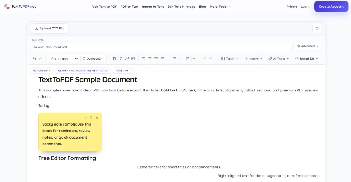The image size is (351, 182).
Task: Click the Upload TXT File button
Action: (50, 29)
